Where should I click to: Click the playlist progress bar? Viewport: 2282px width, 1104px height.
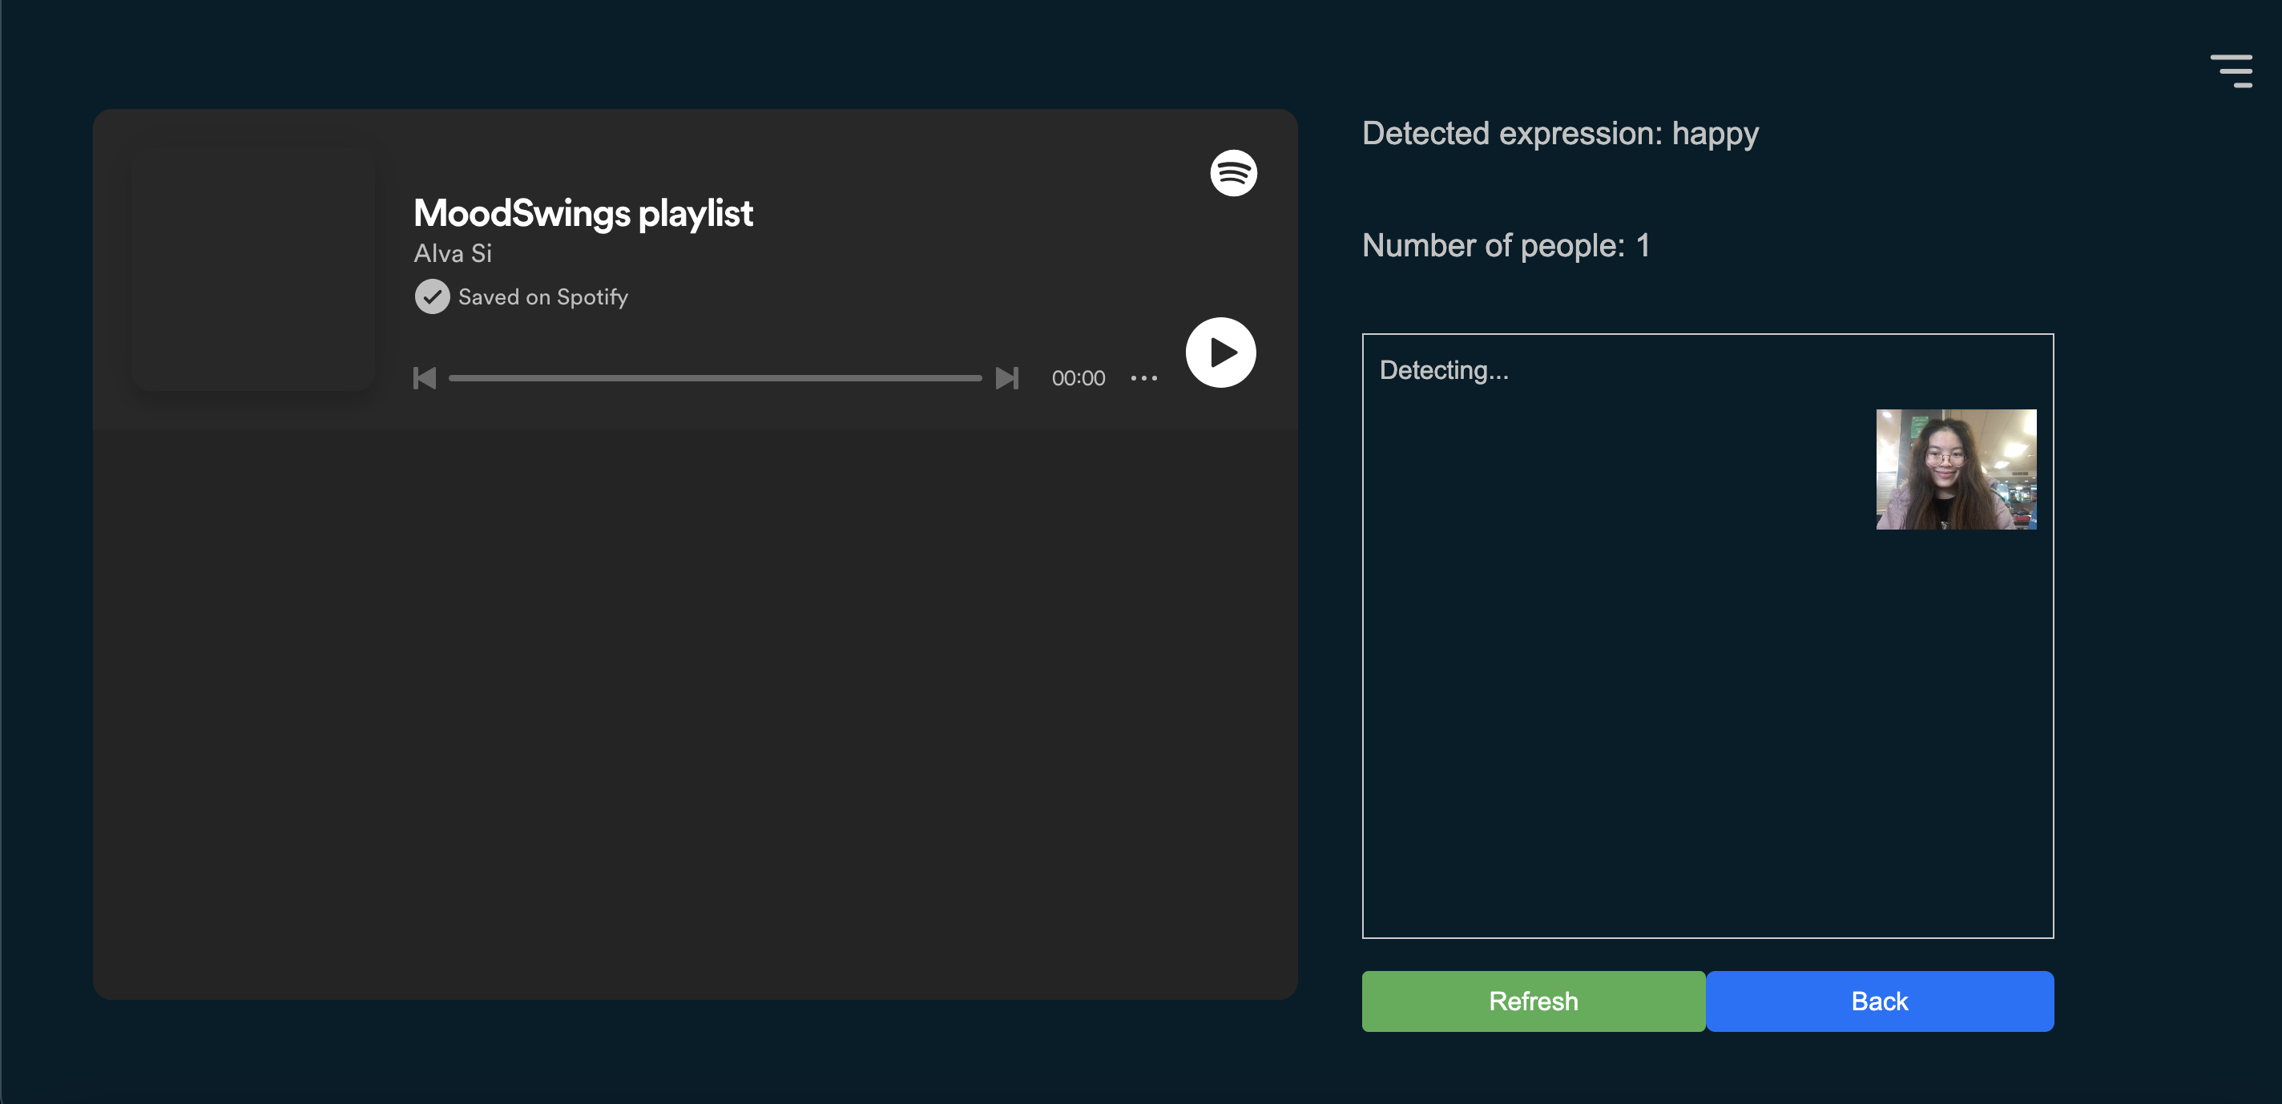[715, 378]
